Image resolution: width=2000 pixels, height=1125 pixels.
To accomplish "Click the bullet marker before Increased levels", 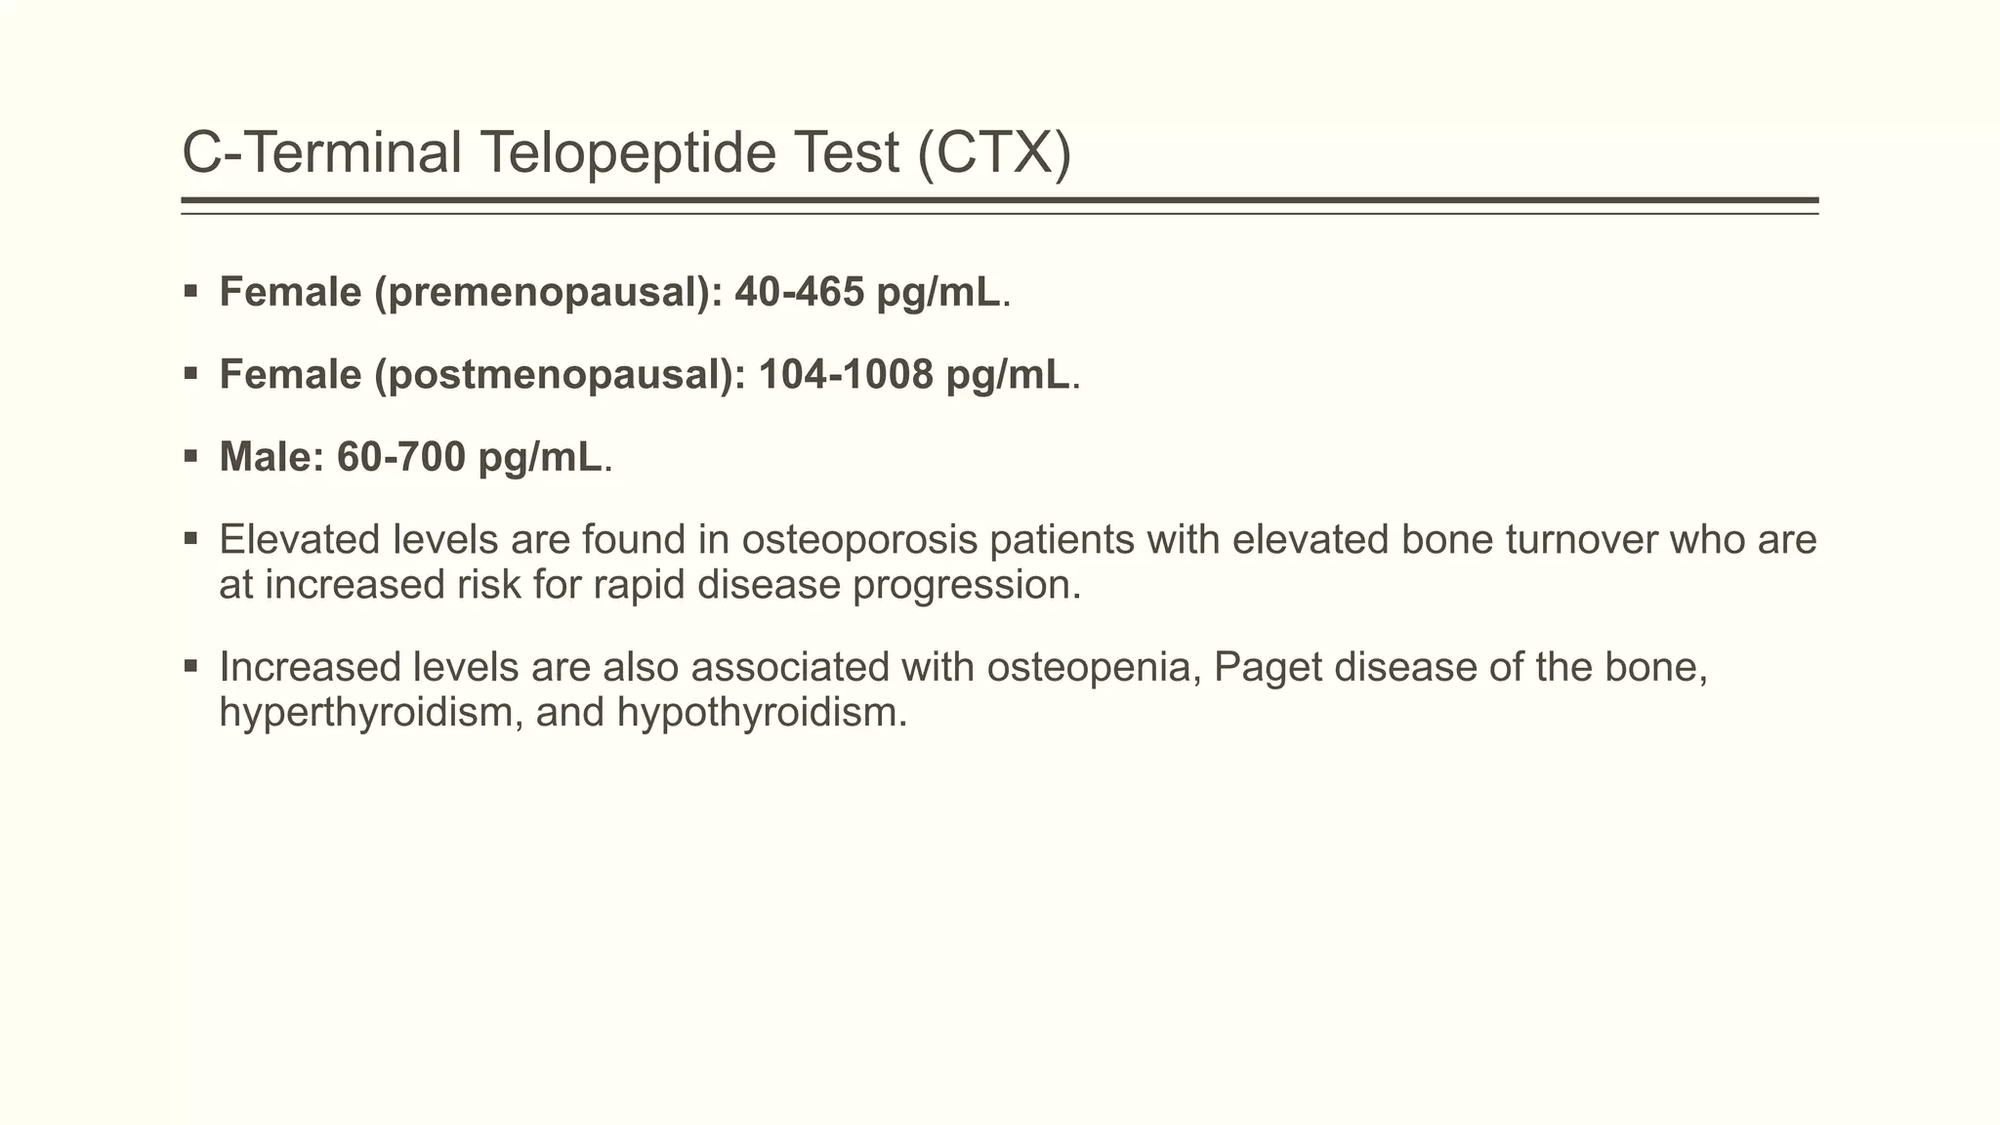I will tap(190, 666).
